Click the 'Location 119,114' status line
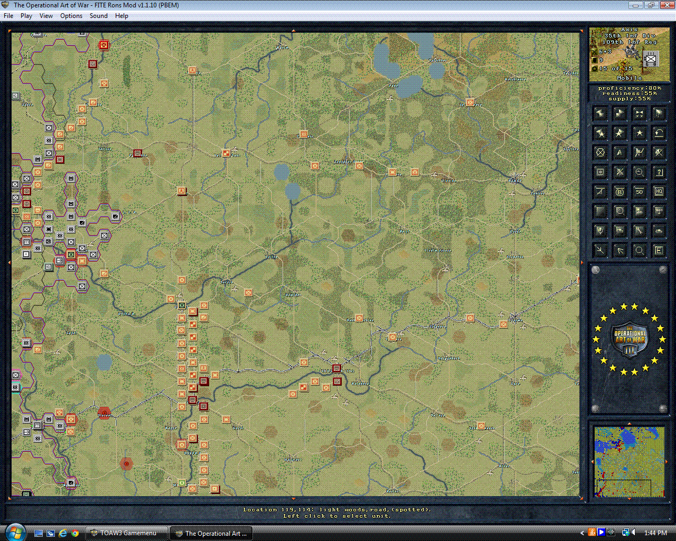Screen dimensions: 676x541 [337, 510]
